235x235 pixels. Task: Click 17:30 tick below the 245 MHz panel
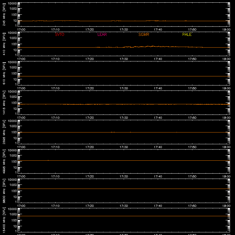(x=124, y=30)
